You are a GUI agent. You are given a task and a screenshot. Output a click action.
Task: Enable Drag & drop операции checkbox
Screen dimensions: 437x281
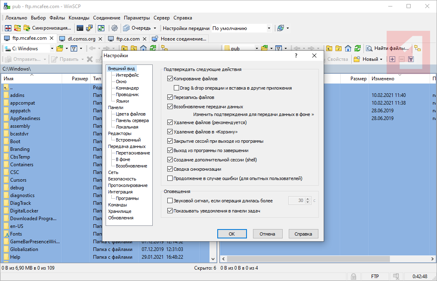(176, 88)
